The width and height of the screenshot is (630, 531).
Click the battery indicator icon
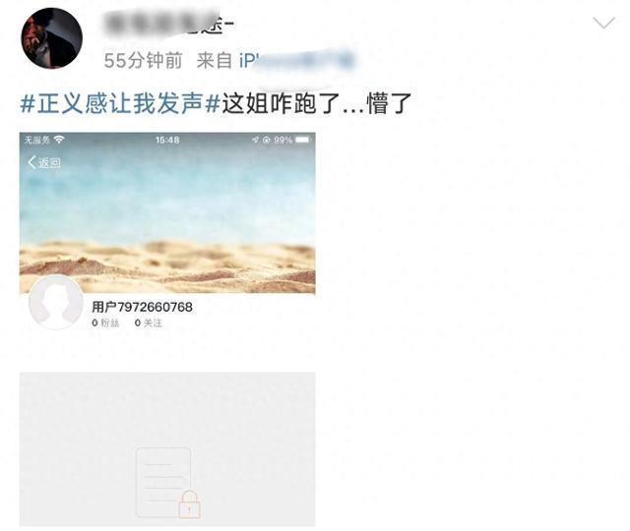[x=303, y=140]
